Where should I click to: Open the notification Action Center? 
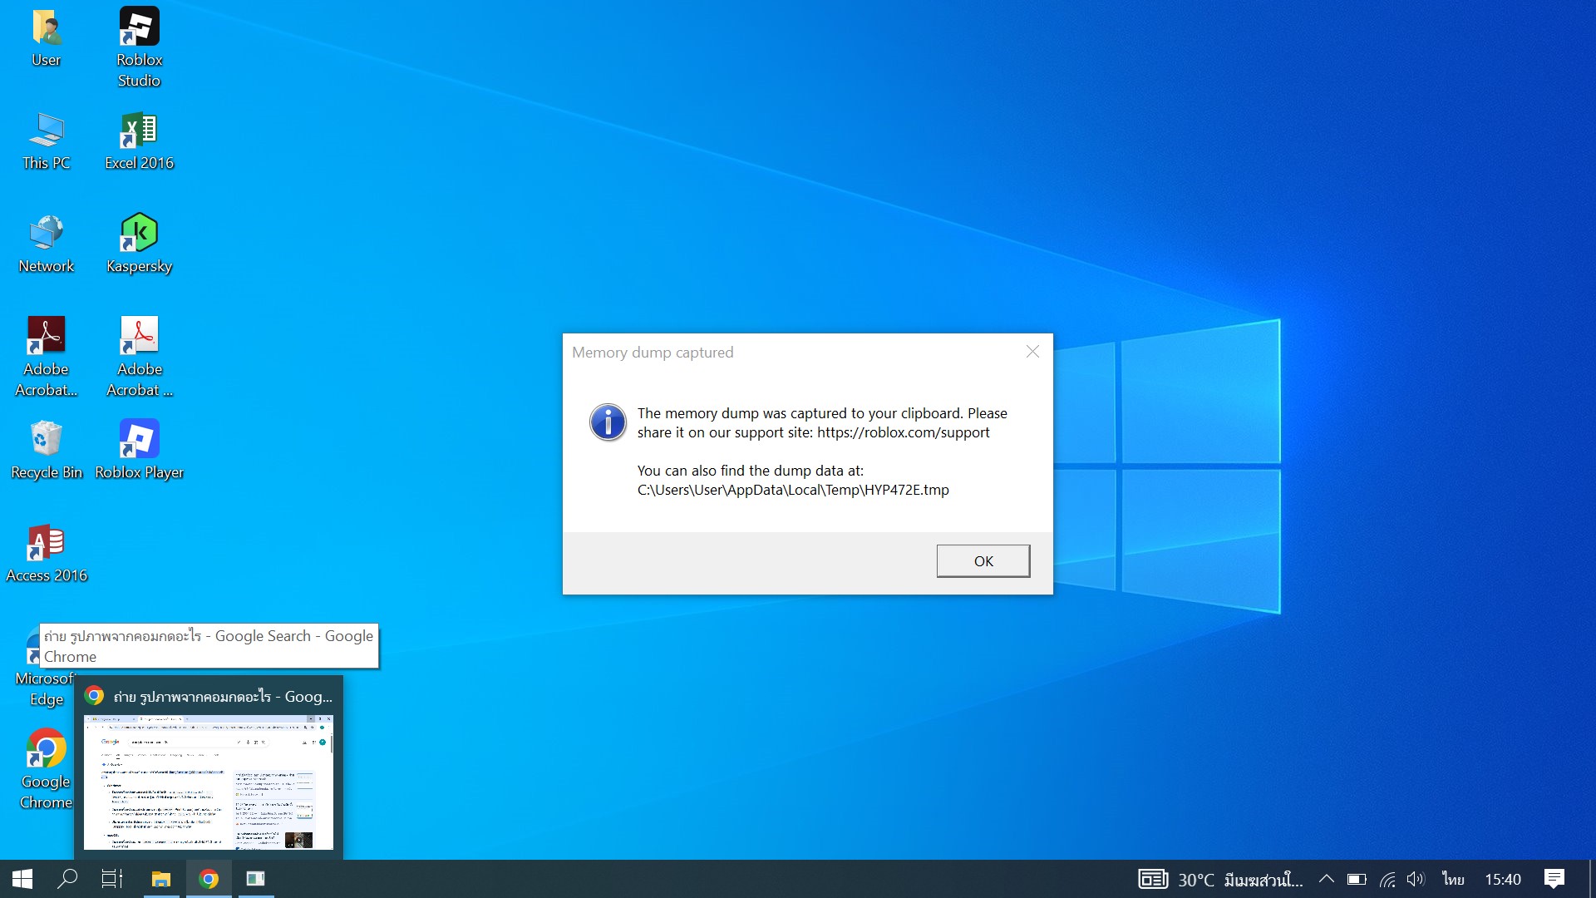coord(1554,879)
